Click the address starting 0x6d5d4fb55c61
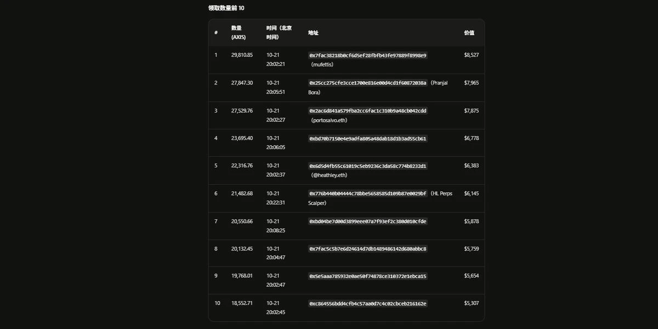Viewport: 658px width, 329px height. [368, 166]
